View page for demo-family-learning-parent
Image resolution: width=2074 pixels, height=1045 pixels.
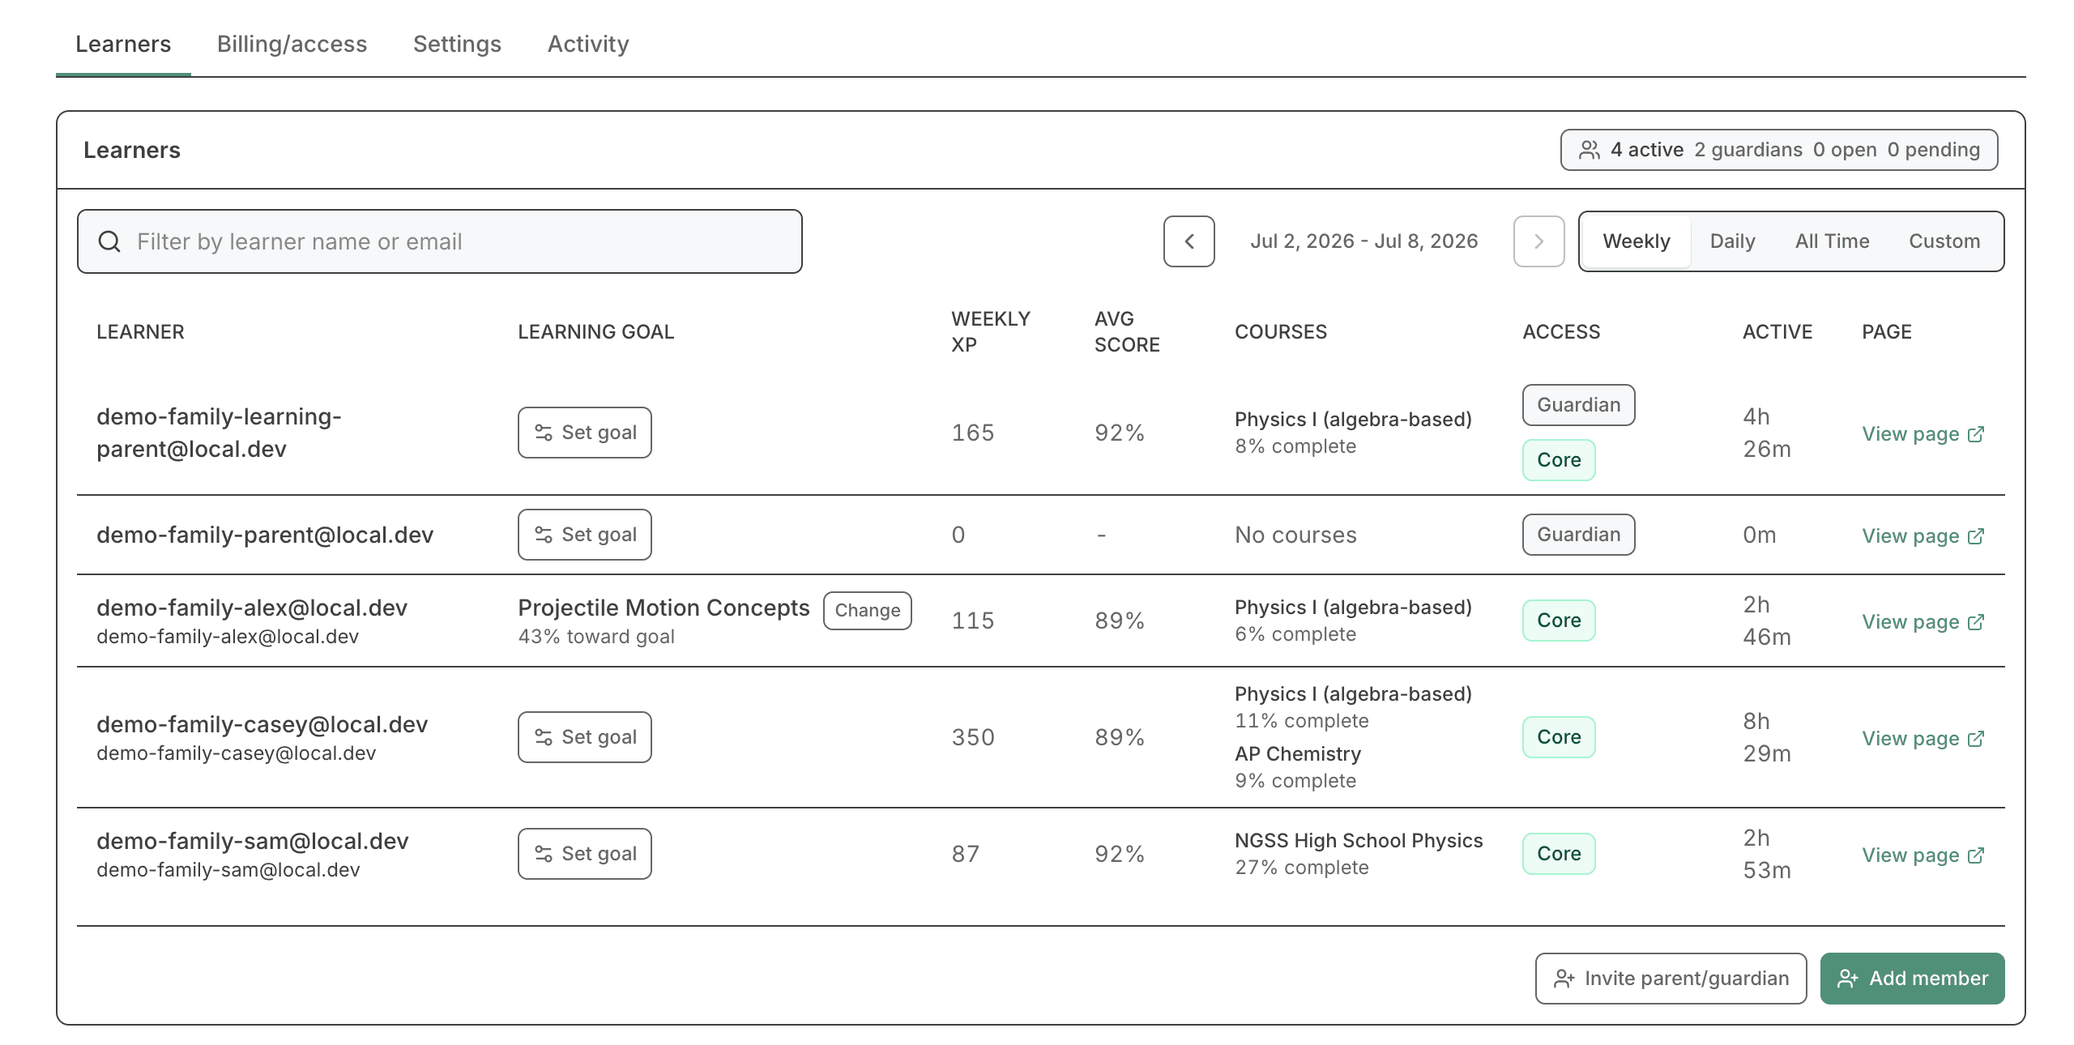click(x=1923, y=434)
